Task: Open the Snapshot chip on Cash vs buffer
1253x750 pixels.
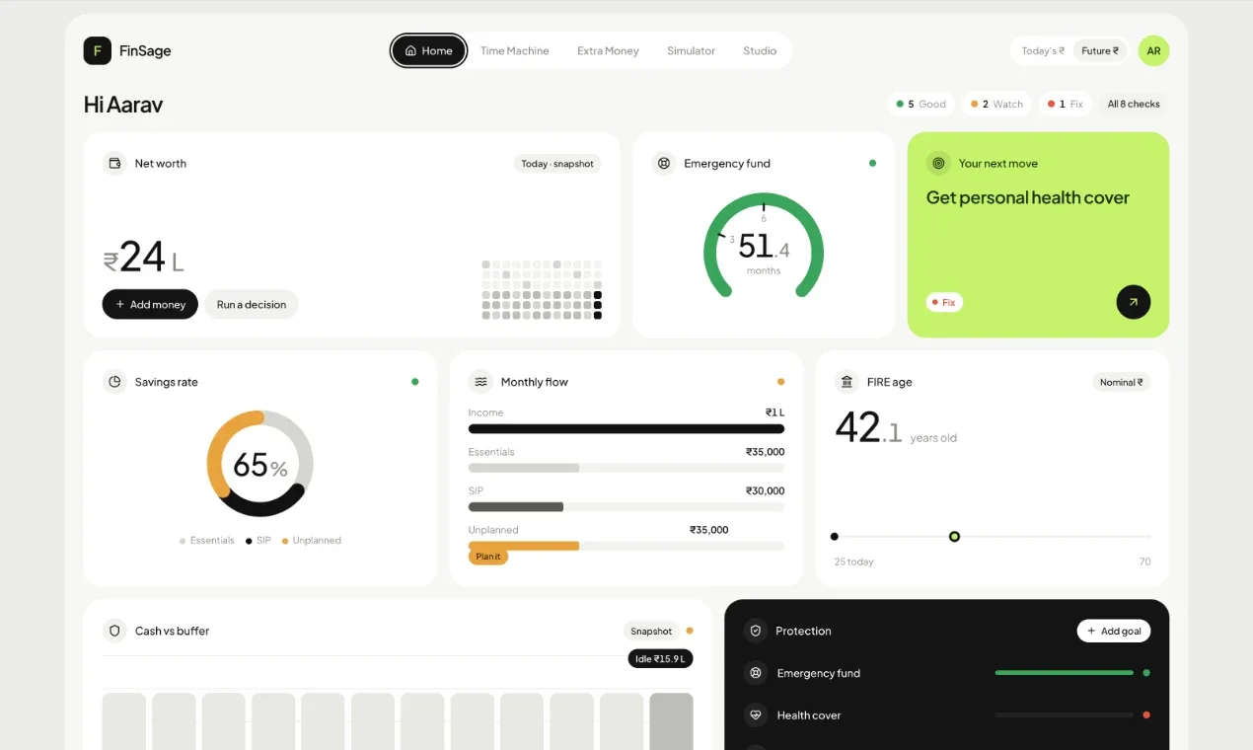Action: (651, 631)
